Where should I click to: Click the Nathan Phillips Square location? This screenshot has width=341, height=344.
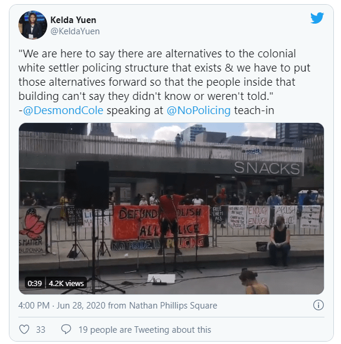(x=173, y=306)
